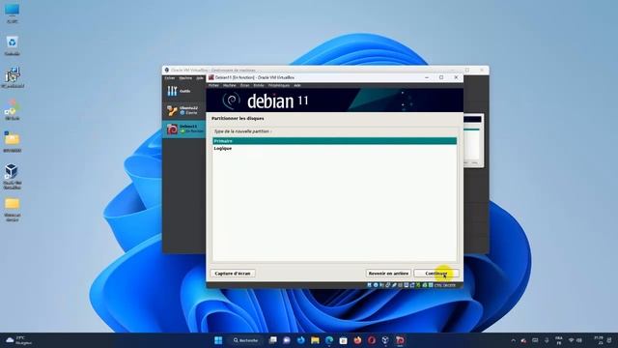
Task: Click Revenir en arrière button
Action: pos(388,273)
